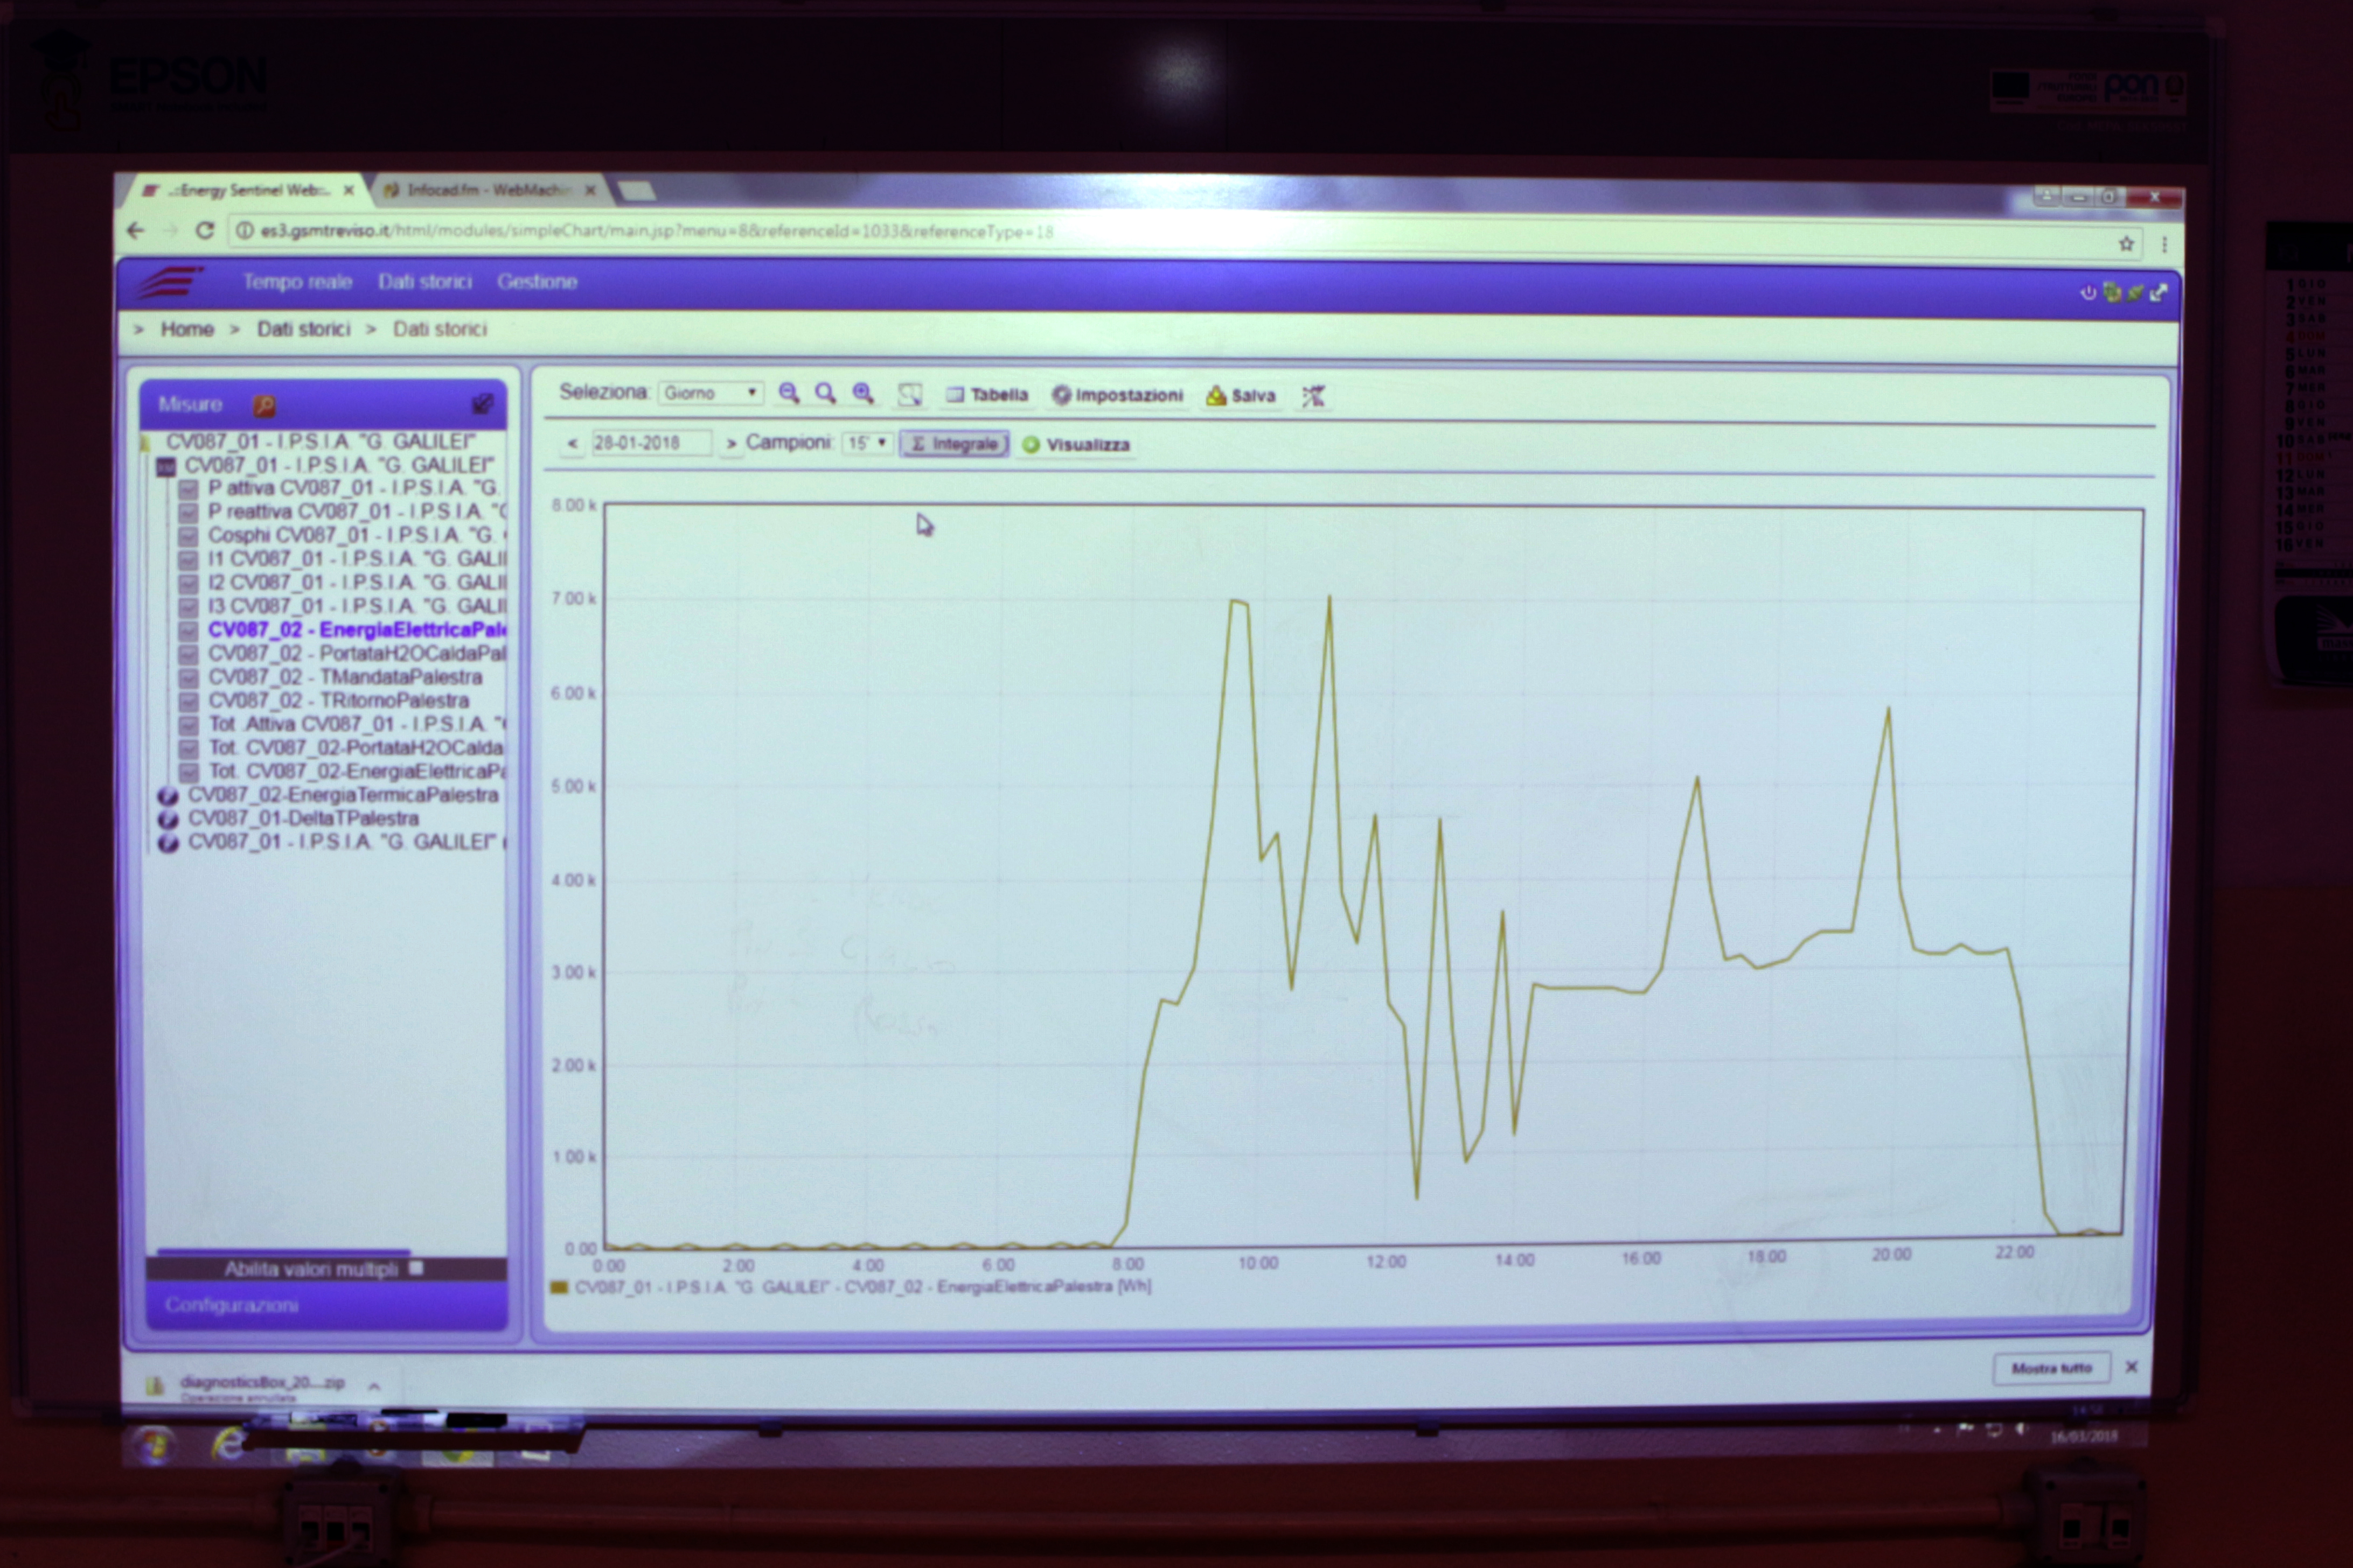2353x1568 pixels.
Task: Click the red search icon in Misure header
Action: pyautogui.click(x=263, y=405)
